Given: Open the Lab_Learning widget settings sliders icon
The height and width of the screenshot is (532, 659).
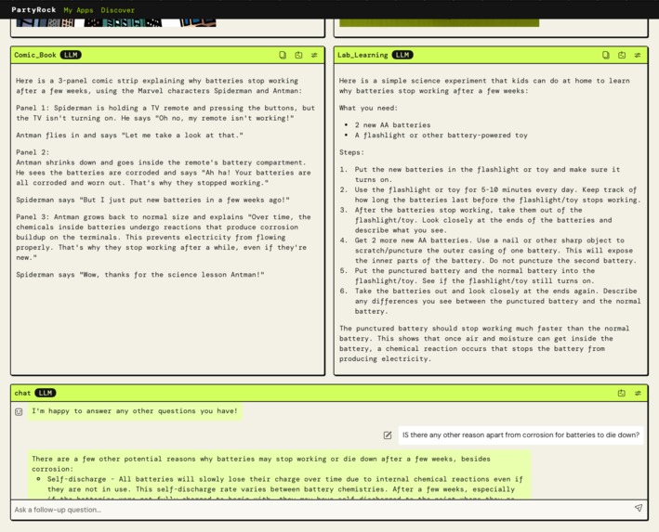Looking at the screenshot, I should point(638,55).
